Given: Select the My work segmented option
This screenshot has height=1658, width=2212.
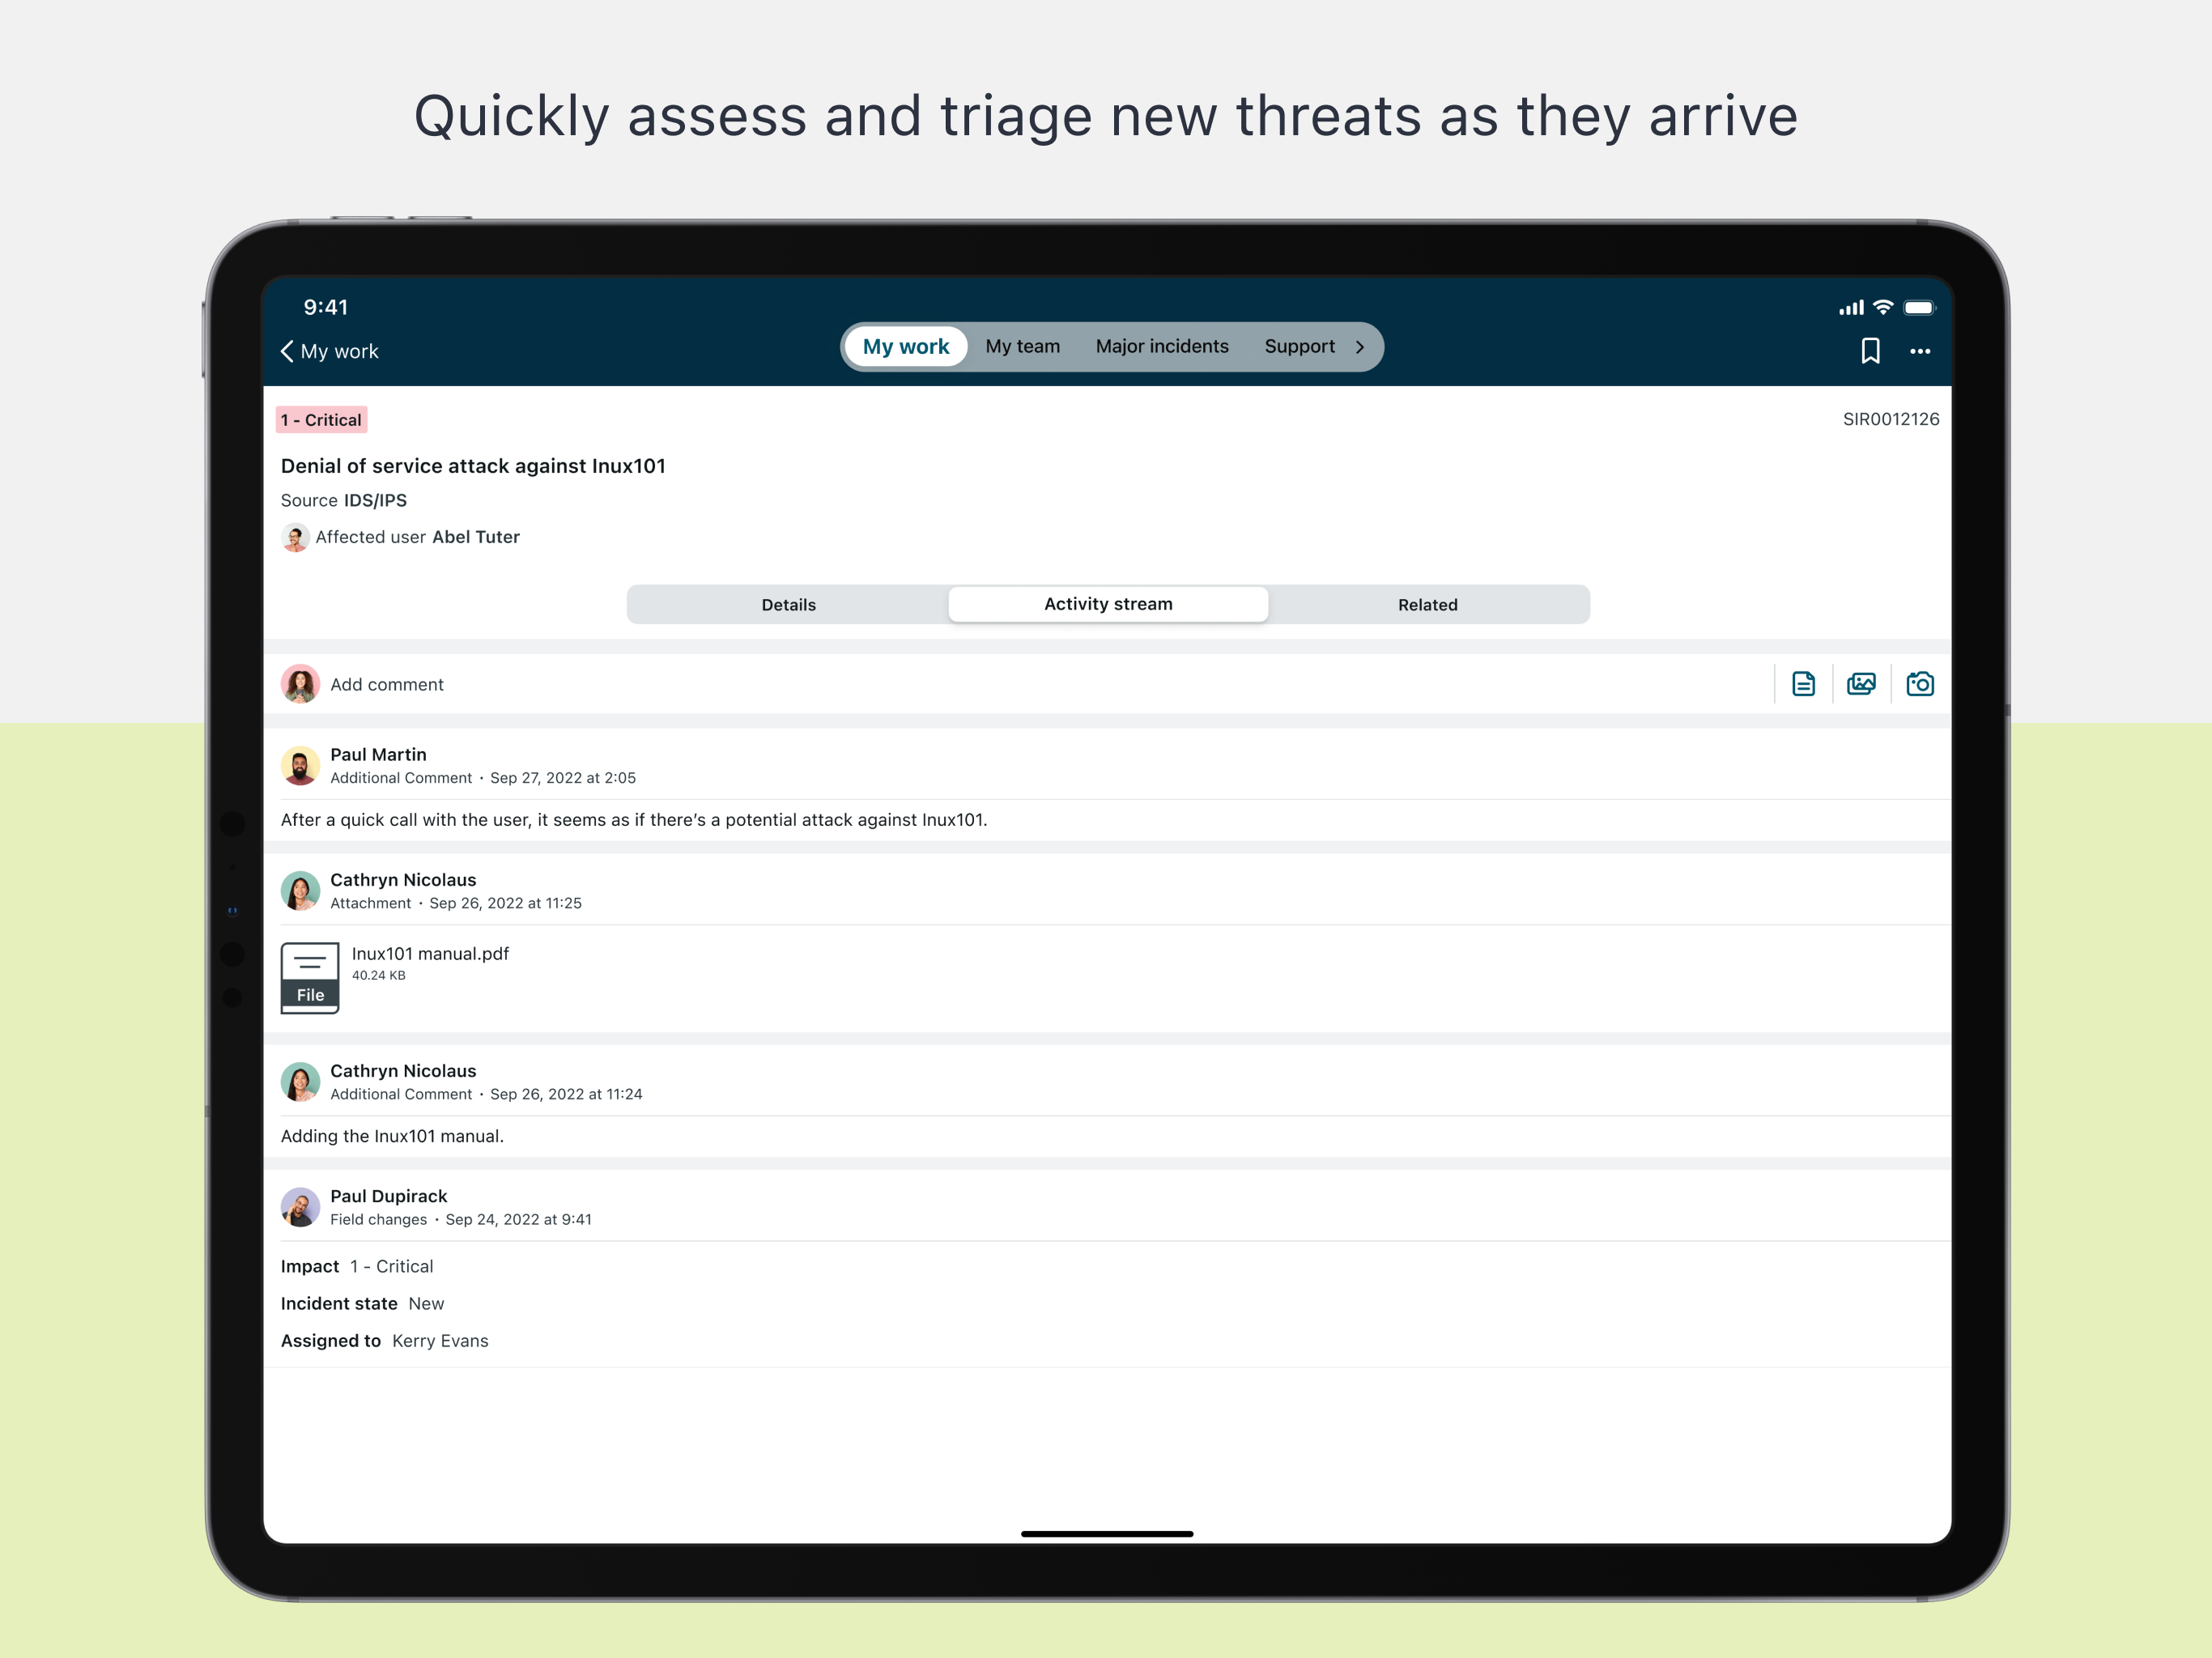Looking at the screenshot, I should [x=905, y=346].
